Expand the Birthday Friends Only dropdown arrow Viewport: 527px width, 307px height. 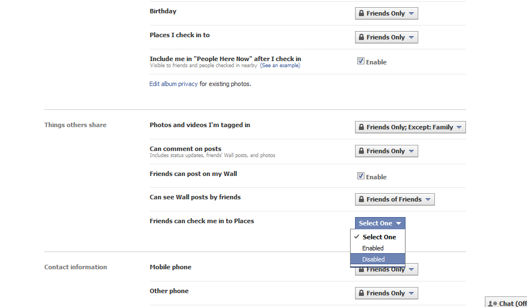tap(412, 13)
